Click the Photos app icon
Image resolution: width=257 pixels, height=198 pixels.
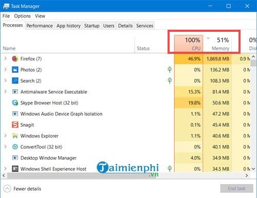(x=15, y=70)
